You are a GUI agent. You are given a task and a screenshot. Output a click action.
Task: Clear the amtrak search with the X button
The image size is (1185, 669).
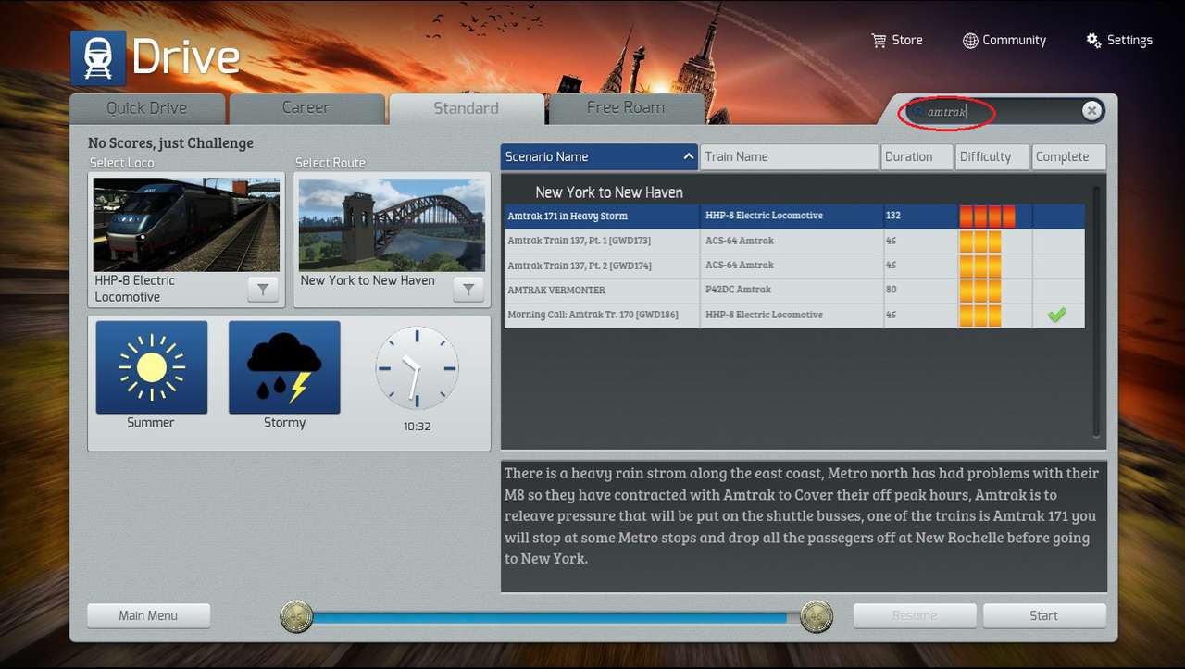1092,111
